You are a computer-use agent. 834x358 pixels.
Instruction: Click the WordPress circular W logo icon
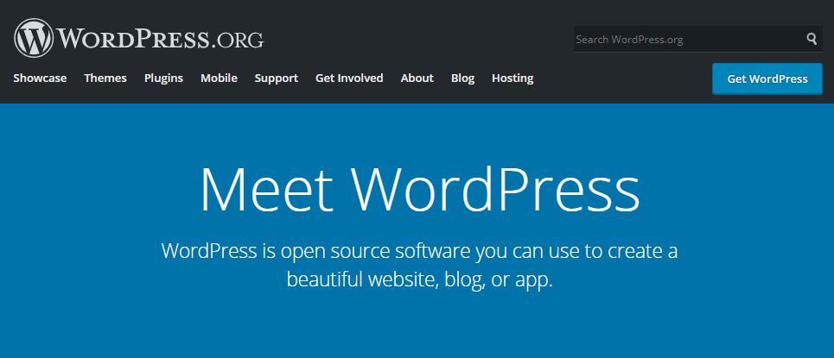(x=34, y=38)
